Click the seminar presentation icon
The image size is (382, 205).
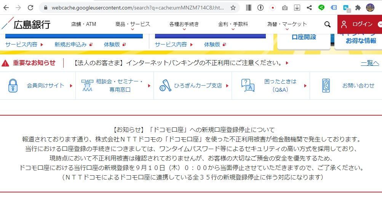point(87,85)
